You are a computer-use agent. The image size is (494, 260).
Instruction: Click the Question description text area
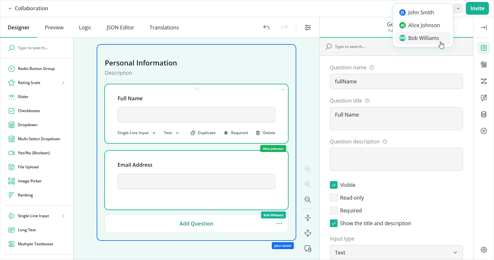click(396, 159)
